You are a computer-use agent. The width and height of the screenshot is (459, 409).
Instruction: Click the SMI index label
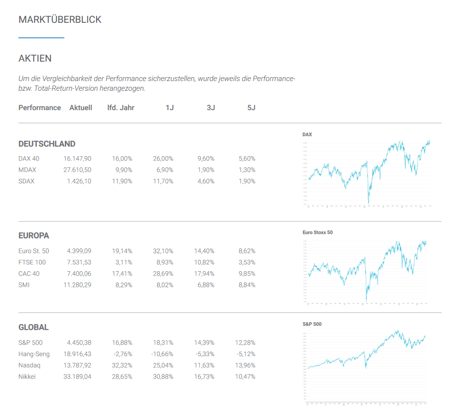click(24, 285)
